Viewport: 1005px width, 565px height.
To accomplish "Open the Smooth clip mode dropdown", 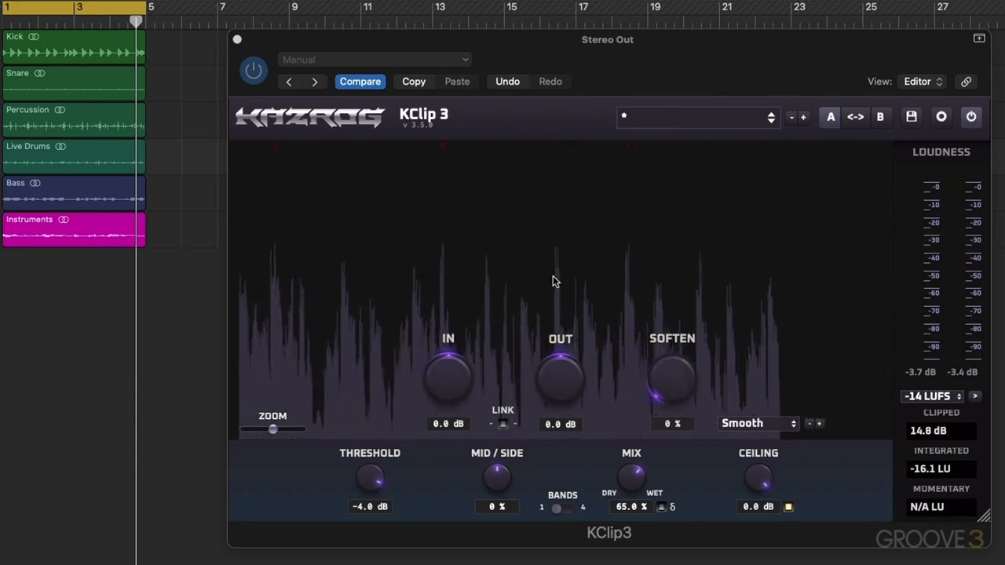I will click(x=759, y=423).
